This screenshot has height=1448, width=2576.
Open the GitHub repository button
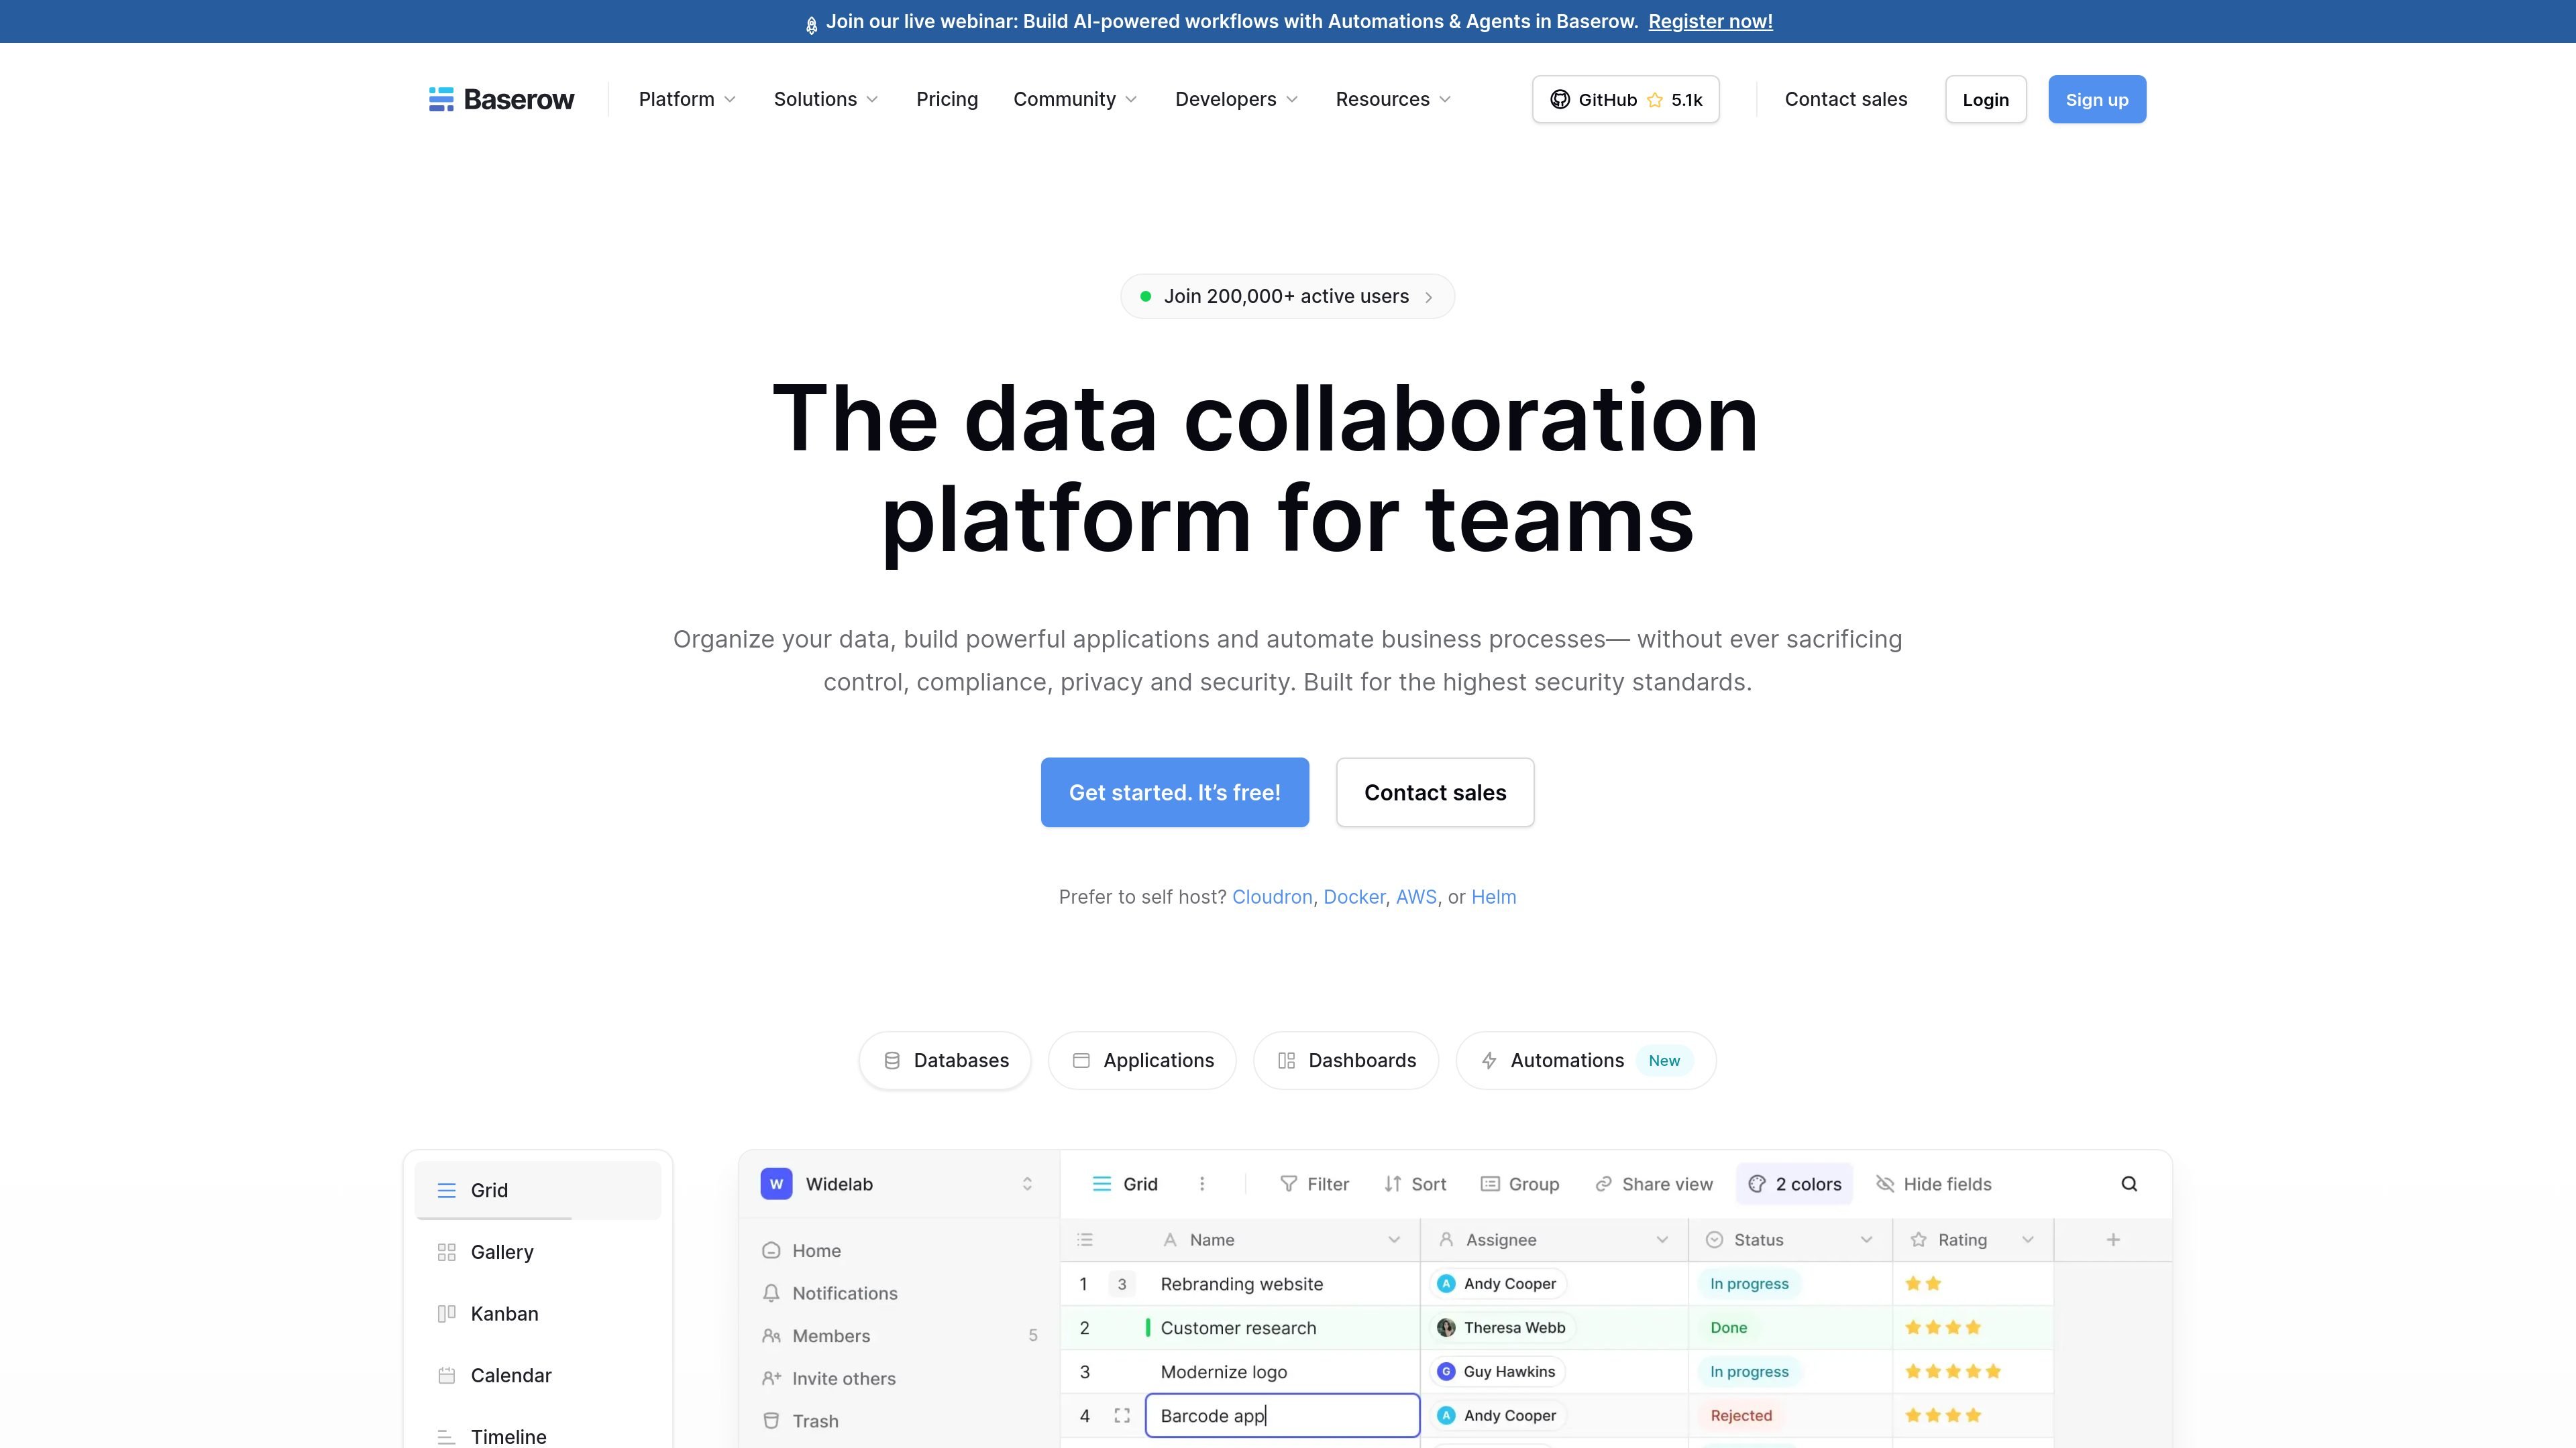point(1625,99)
